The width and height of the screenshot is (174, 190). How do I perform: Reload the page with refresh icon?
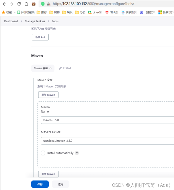pos(19,4)
